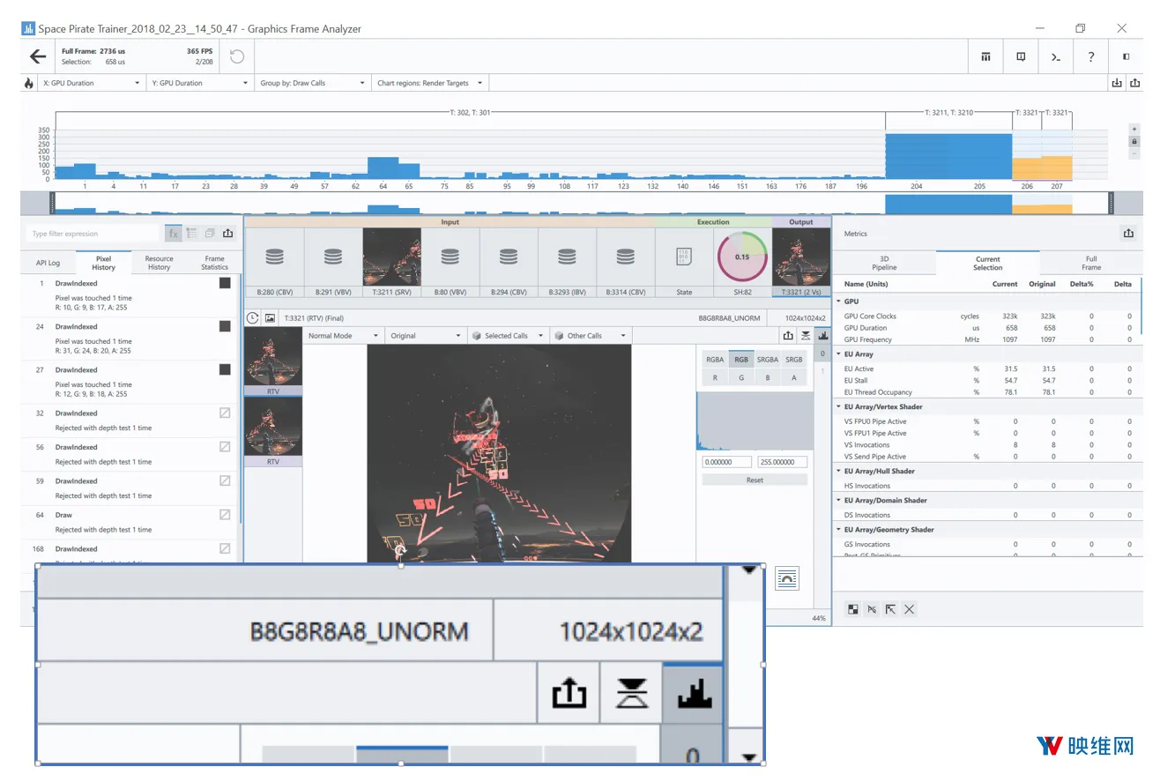Click the import icon above the bar chart
Screen dimensions: 1160x782
[x=1117, y=83]
